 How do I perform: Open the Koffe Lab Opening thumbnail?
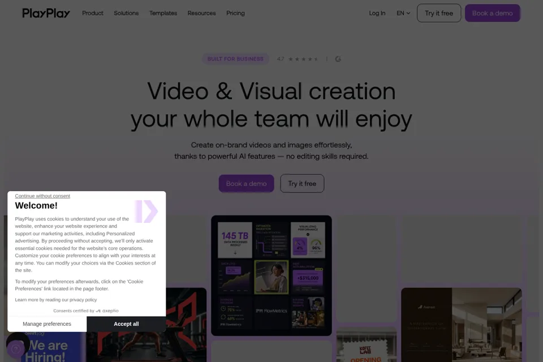(x=367, y=344)
